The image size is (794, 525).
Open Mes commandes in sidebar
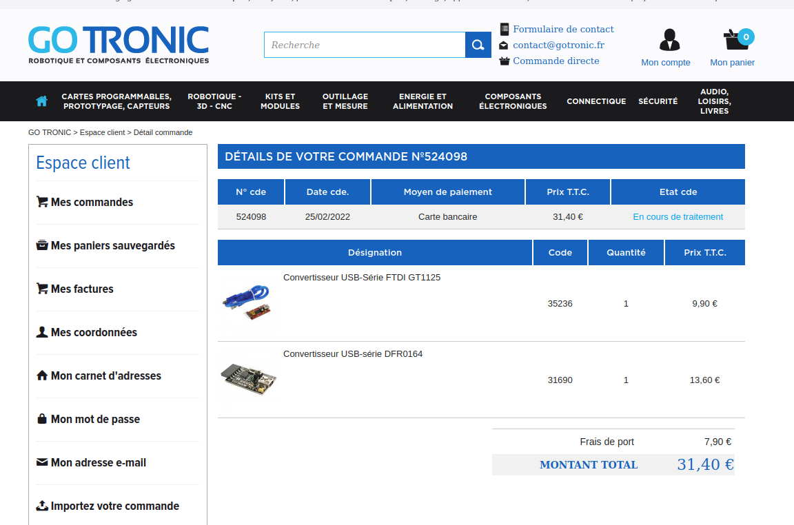[x=92, y=202]
